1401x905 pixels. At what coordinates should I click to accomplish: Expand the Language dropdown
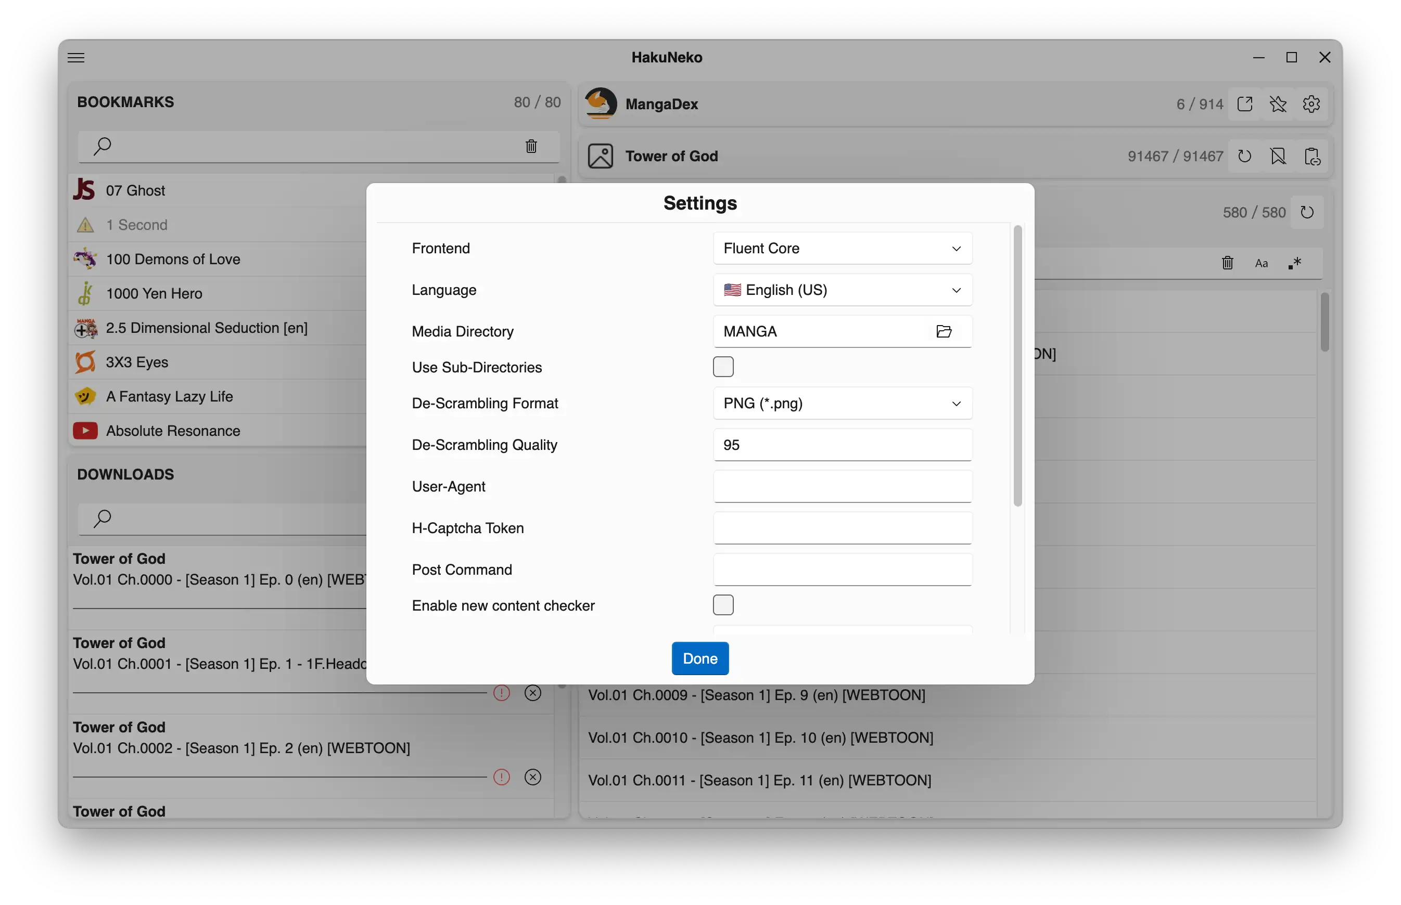[x=842, y=290]
